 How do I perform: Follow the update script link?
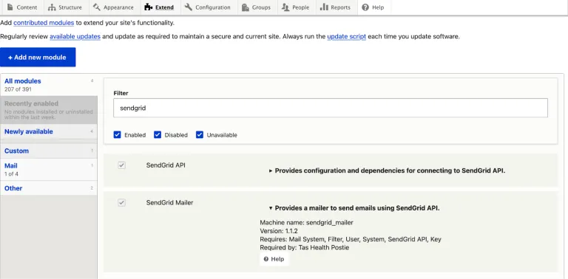click(346, 36)
